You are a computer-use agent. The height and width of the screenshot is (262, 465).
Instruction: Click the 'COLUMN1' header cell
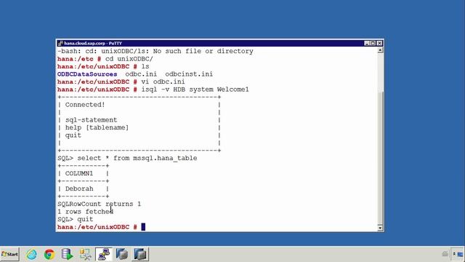point(79,173)
